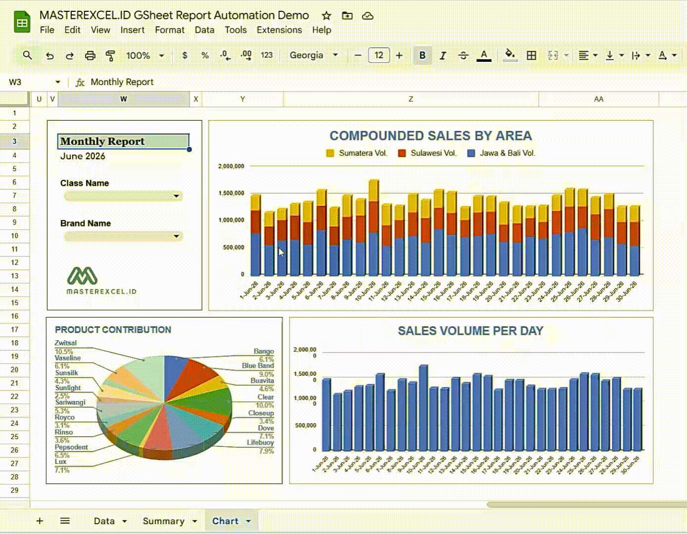Click the merge cells icon
Image resolution: width=687 pixels, height=534 pixels.
[x=553, y=55]
